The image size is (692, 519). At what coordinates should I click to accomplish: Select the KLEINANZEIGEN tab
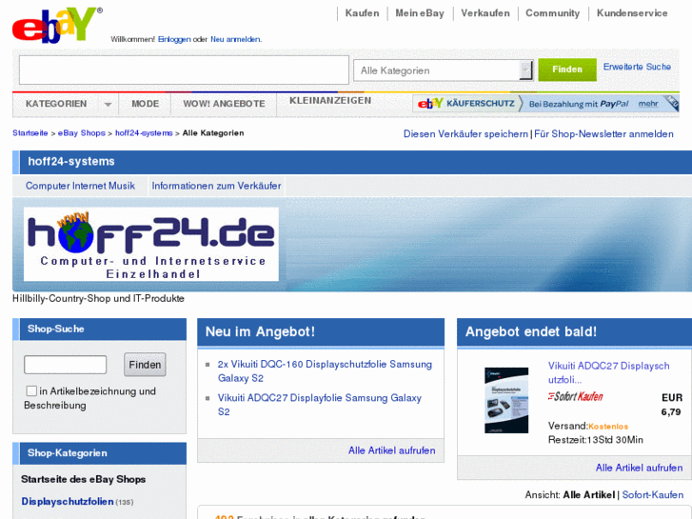pyautogui.click(x=330, y=101)
